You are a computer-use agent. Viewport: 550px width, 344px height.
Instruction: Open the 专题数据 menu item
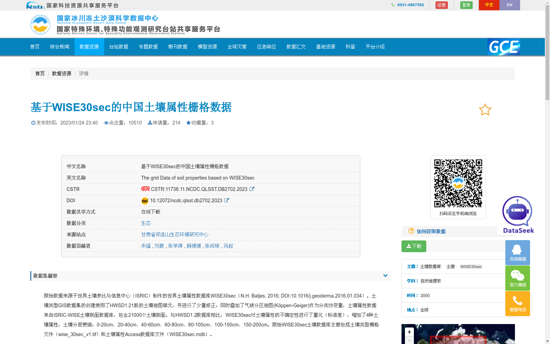(x=148, y=47)
